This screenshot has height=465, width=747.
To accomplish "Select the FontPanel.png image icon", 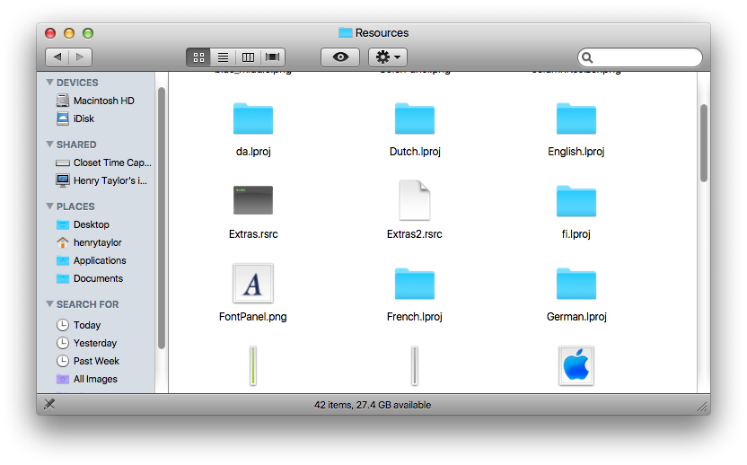I will tap(253, 284).
